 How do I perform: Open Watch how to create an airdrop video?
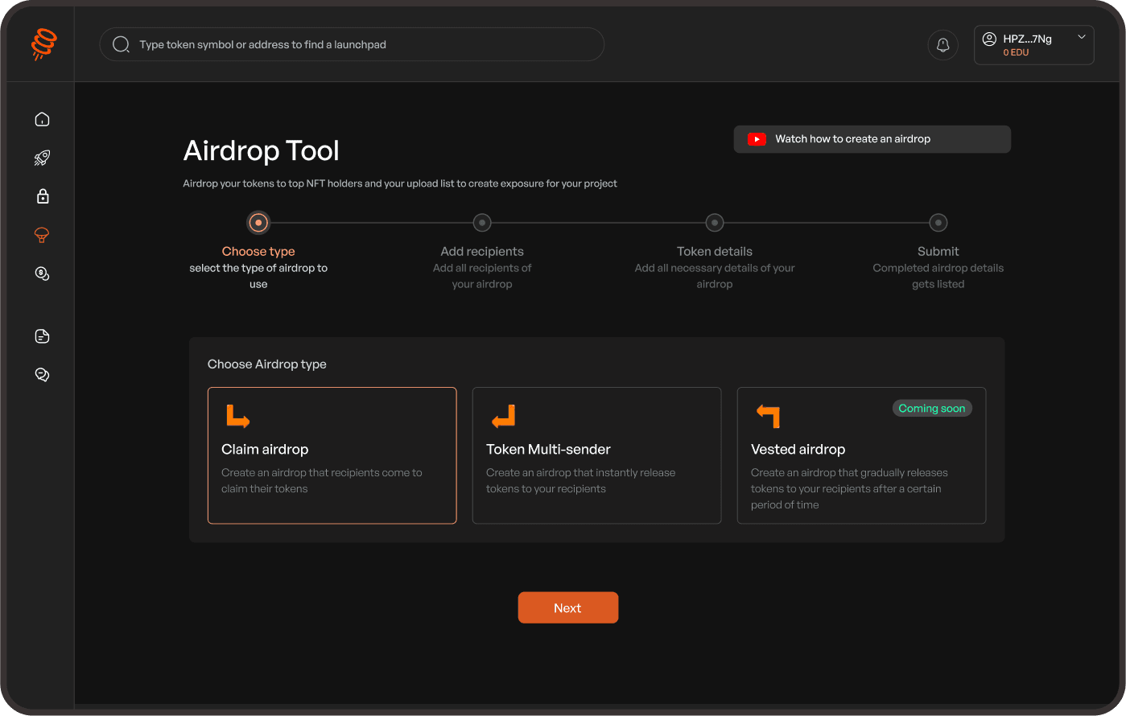click(872, 138)
